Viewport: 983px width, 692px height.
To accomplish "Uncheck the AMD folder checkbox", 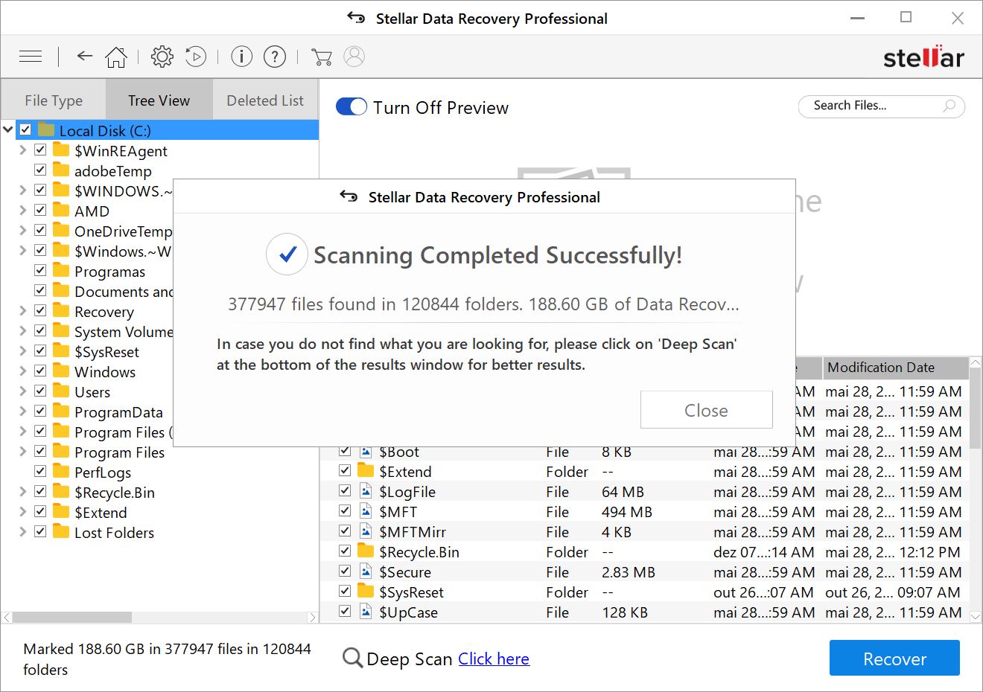I will [40, 210].
